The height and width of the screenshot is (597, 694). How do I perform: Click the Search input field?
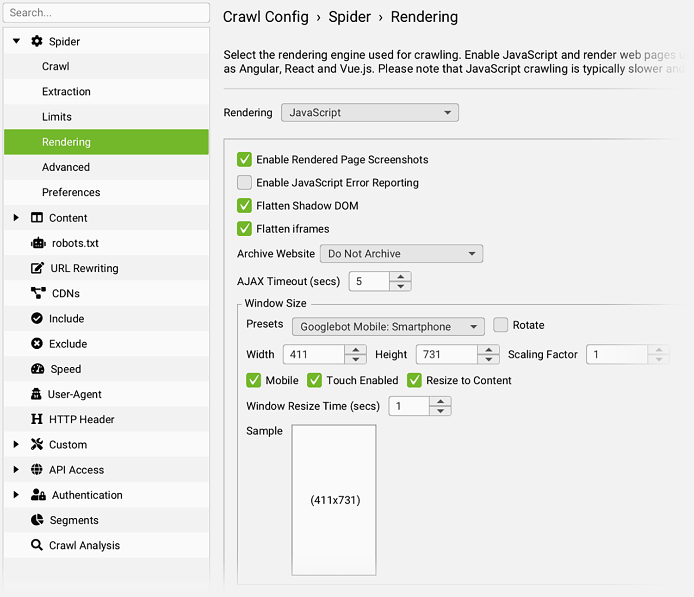click(106, 13)
